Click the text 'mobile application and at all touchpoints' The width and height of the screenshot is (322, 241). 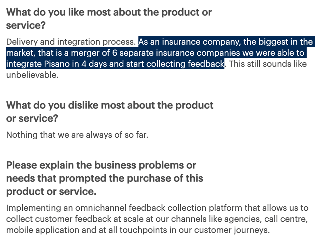pos(87,230)
